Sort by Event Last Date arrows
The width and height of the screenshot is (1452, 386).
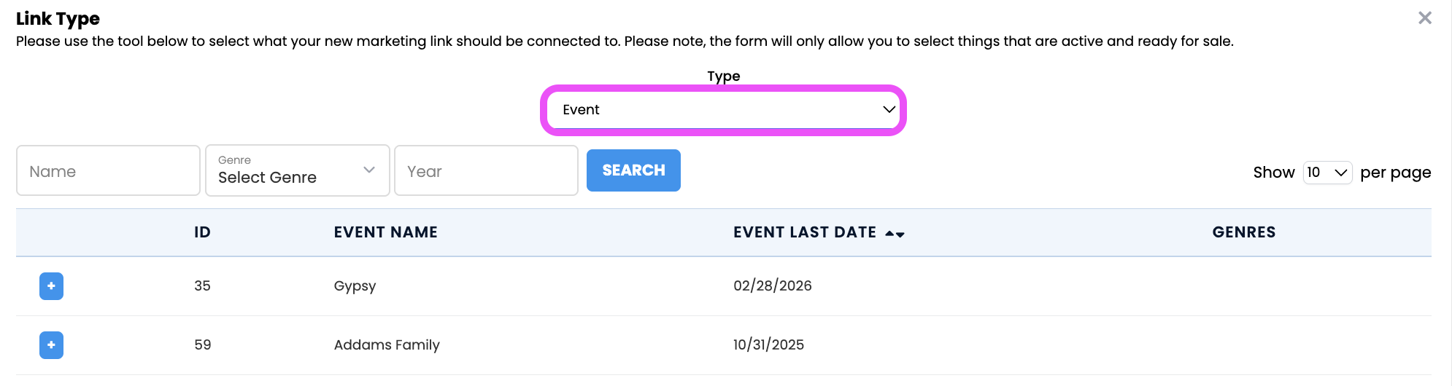[895, 233]
